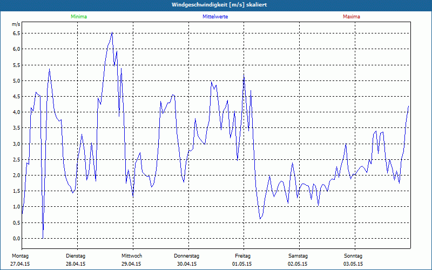
Task: Click the date 29.04.15
Action: 131,264
